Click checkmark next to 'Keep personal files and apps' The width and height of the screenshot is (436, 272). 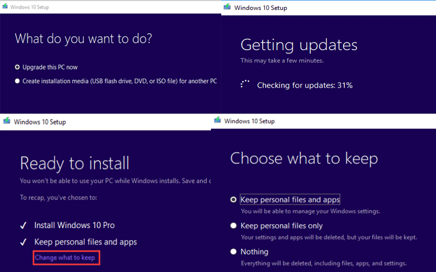23,242
